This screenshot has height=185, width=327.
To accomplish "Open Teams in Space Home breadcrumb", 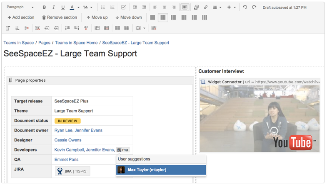I will click(76, 43).
